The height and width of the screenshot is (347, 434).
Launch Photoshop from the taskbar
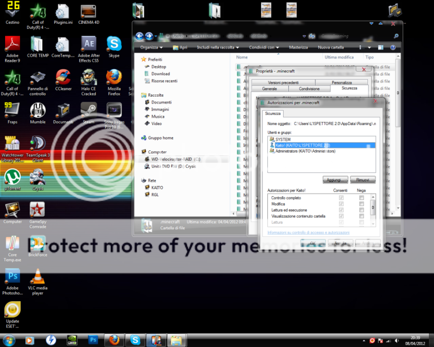point(93,340)
